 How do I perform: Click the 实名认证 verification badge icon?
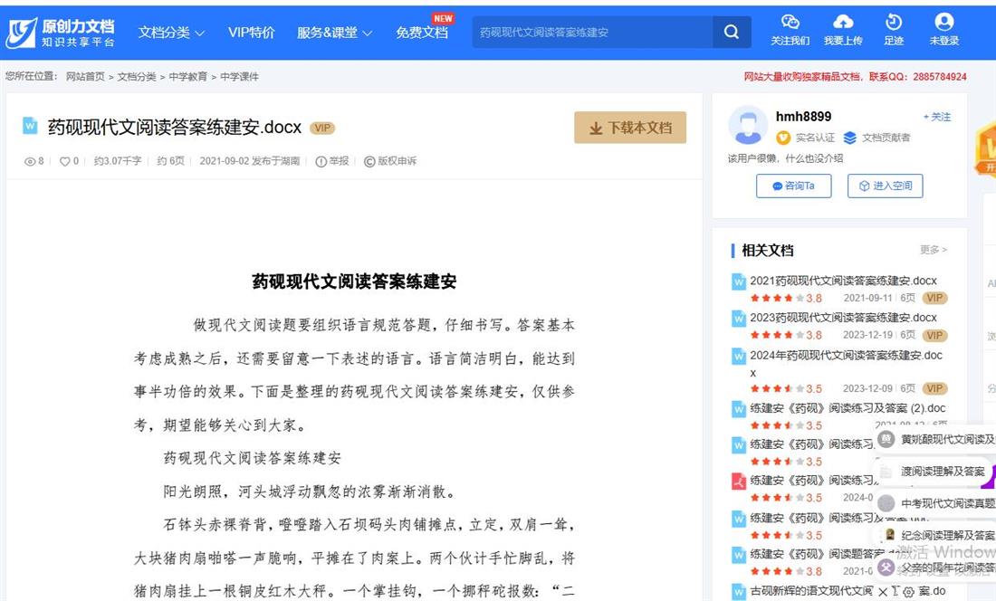[x=783, y=138]
